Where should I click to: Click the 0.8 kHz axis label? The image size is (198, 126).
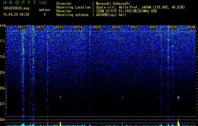(x=2, y=88)
